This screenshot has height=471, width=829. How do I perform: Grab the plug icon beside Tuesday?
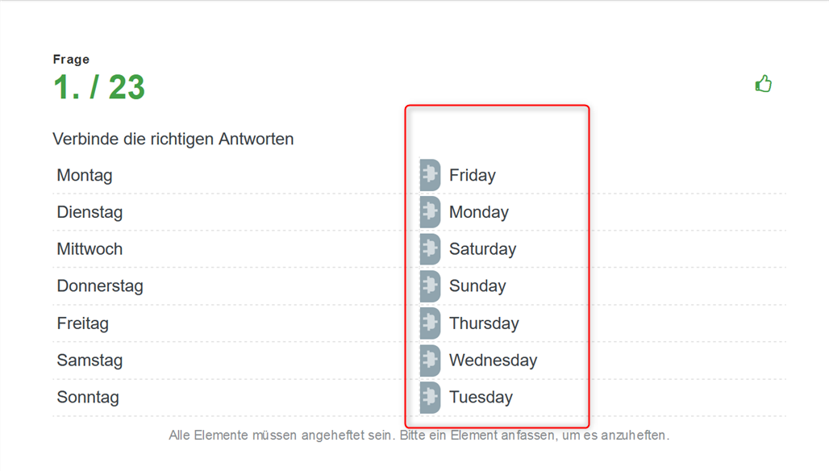430,397
